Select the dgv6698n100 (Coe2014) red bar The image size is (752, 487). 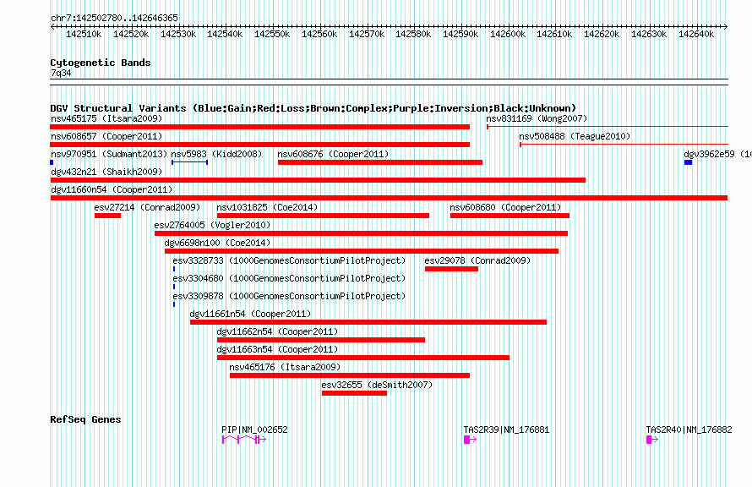[x=362, y=251]
